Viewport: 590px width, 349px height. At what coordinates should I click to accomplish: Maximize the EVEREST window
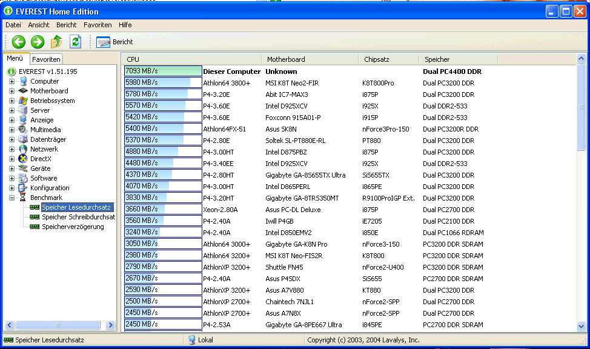click(x=566, y=12)
